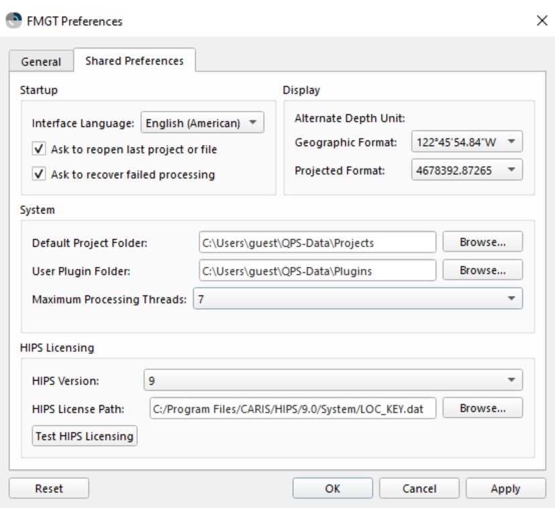Click the User Plugin Folder path field
Image resolution: width=555 pixels, height=508 pixels.
(x=317, y=271)
